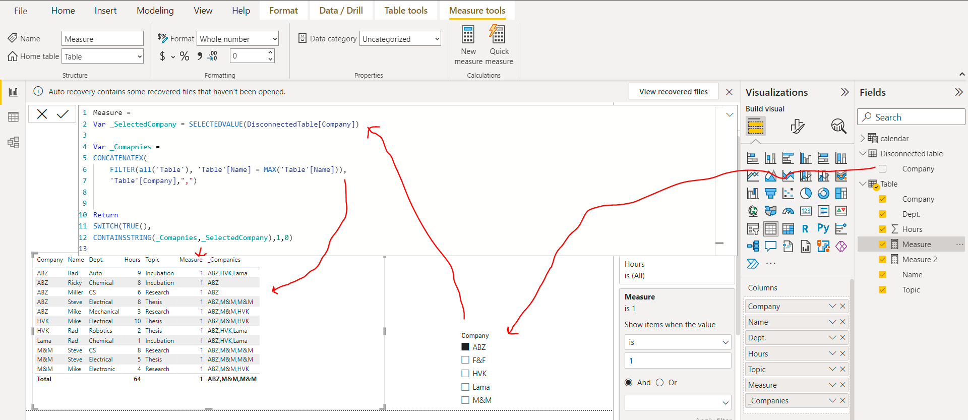Screen dimensions: 968x420
Task: Open the Table tools tab
Action: 406,11
